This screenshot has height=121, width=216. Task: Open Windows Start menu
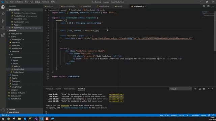point(3,119)
